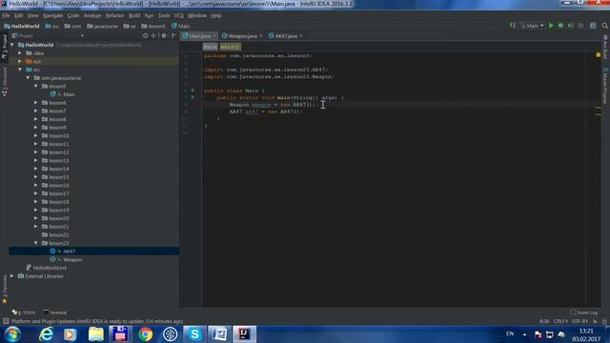Collapse the lesson23 package node

(x=36, y=243)
